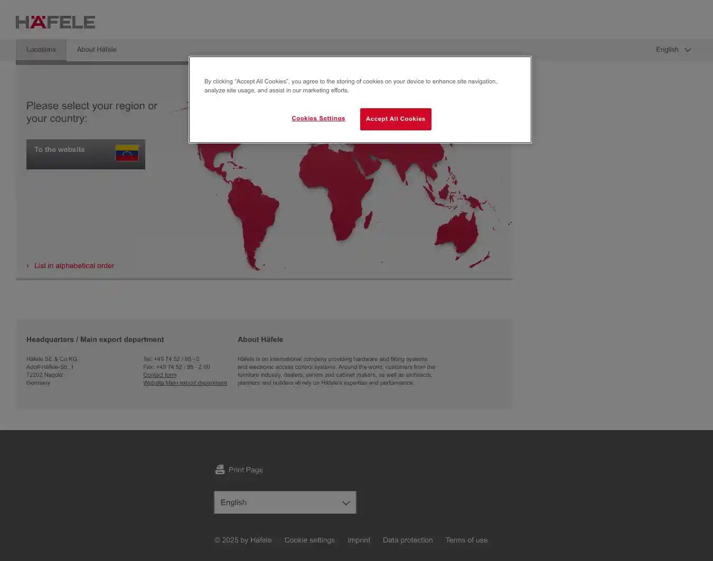
Task: Open Data protection in the footer
Action: point(407,540)
